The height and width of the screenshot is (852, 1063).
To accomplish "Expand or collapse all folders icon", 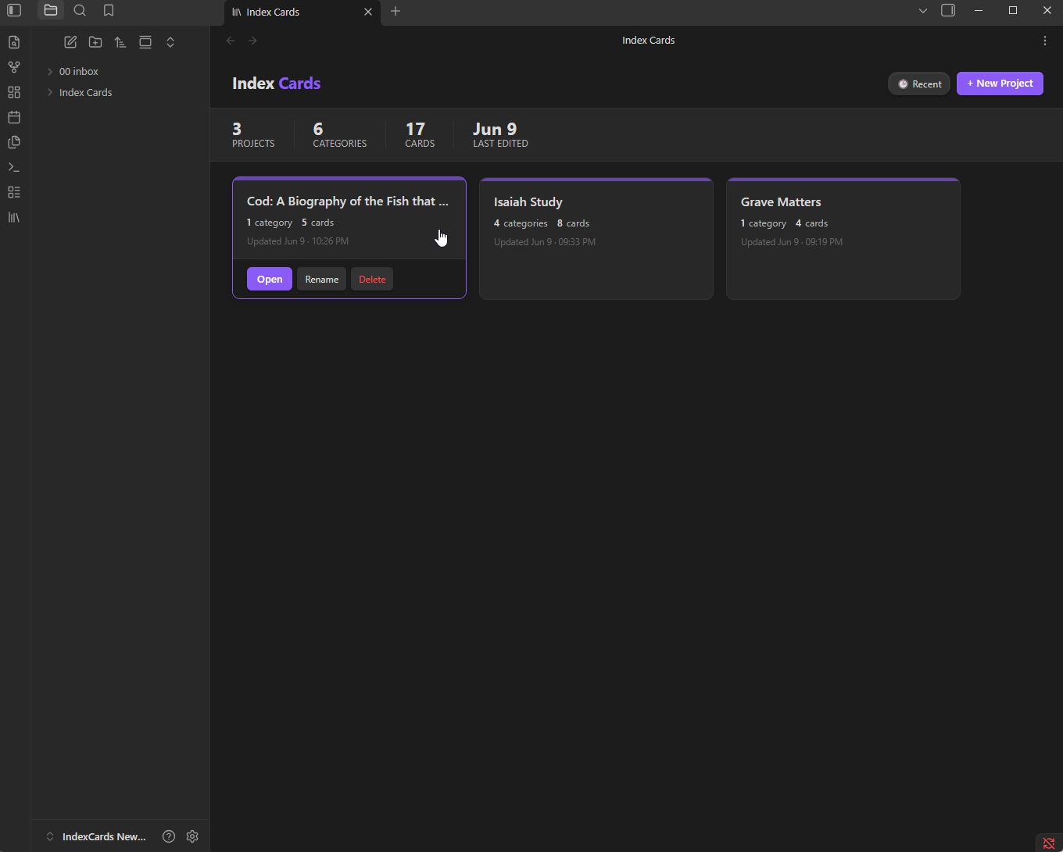I will (170, 42).
